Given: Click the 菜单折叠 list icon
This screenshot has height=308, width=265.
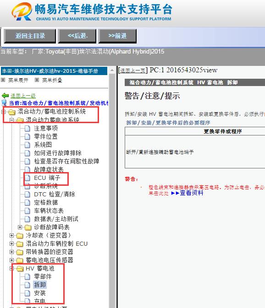Looking at the screenshot, I should [x=37, y=80].
